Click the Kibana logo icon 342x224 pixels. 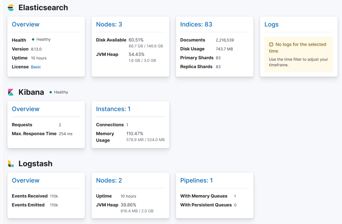pos(11,92)
